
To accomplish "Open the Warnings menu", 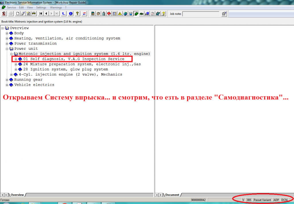I will pos(56,7).
